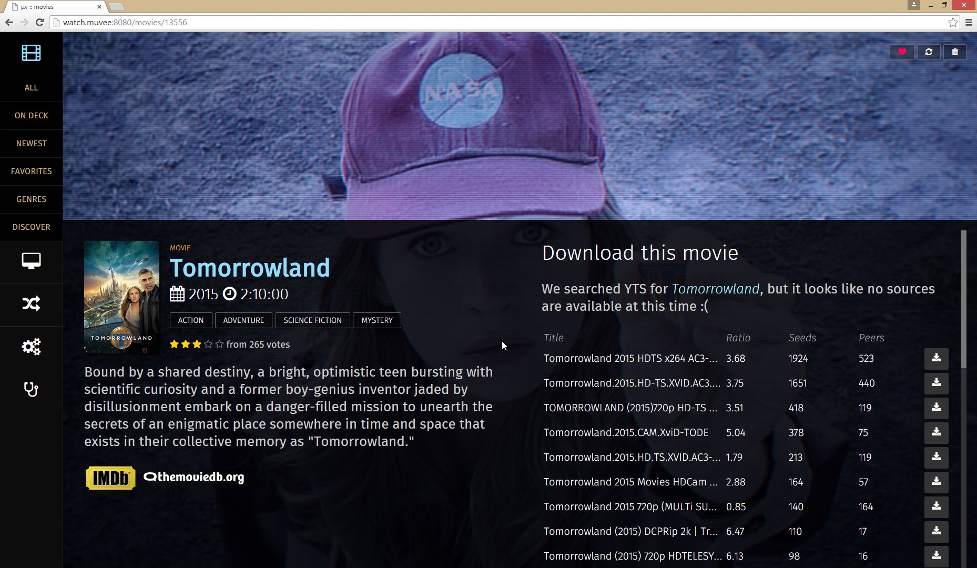Open FAVORITES in the sidebar
Screen dimensions: 977x568
(31, 171)
